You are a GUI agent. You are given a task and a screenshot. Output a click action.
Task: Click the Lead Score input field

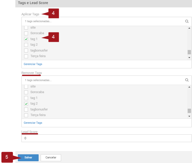tap(106, 138)
